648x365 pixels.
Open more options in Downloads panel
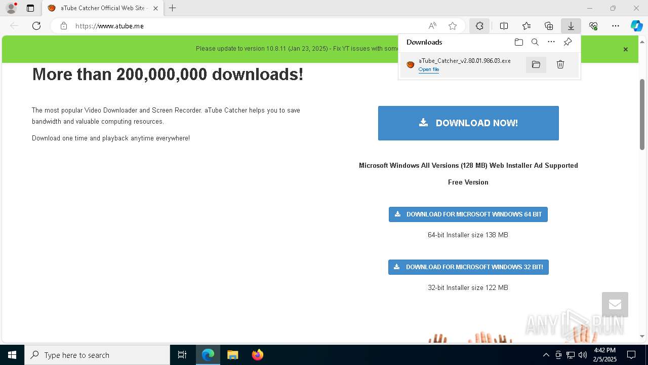click(x=551, y=42)
